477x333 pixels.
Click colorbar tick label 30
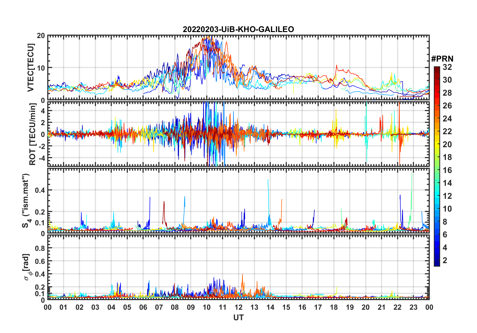coord(447,80)
